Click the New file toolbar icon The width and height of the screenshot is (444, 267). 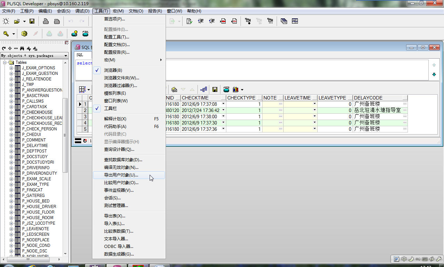(x=6, y=21)
